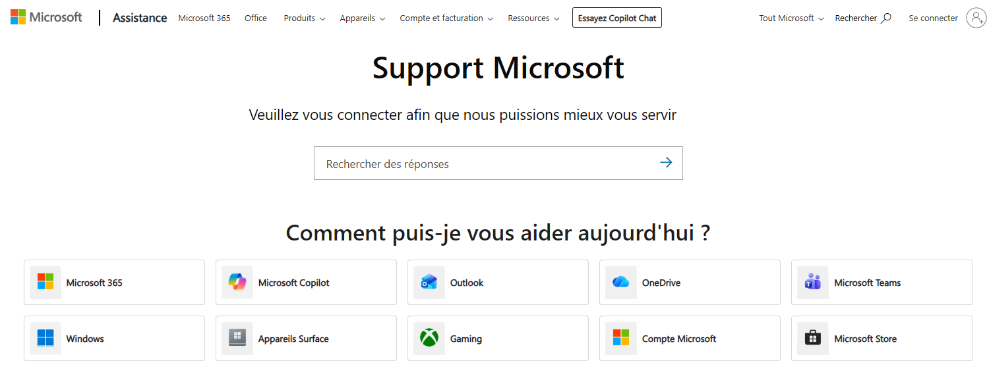Submit search with the arrow icon

click(x=666, y=162)
